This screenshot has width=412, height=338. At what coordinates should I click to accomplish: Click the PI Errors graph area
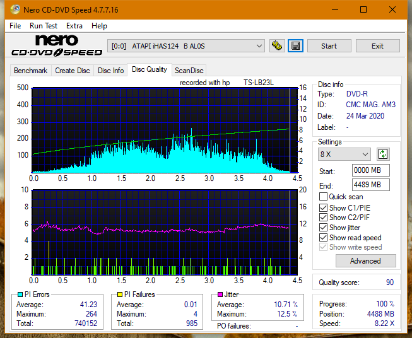click(165, 130)
